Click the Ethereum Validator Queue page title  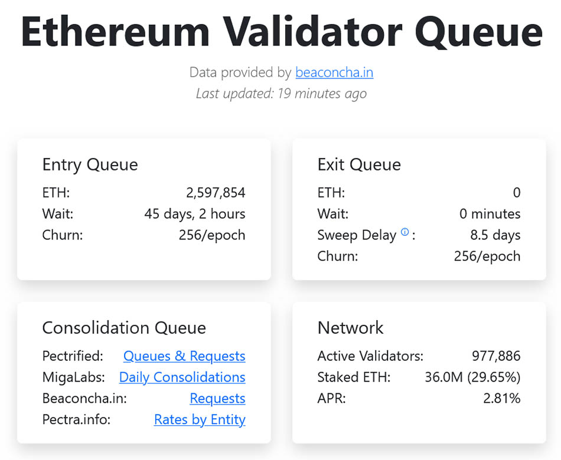[x=281, y=32]
